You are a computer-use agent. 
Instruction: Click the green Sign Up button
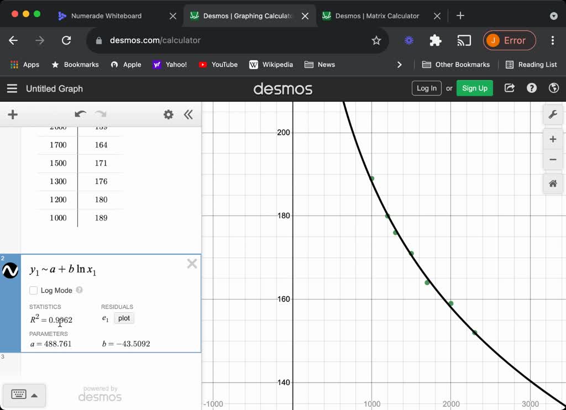[474, 88]
